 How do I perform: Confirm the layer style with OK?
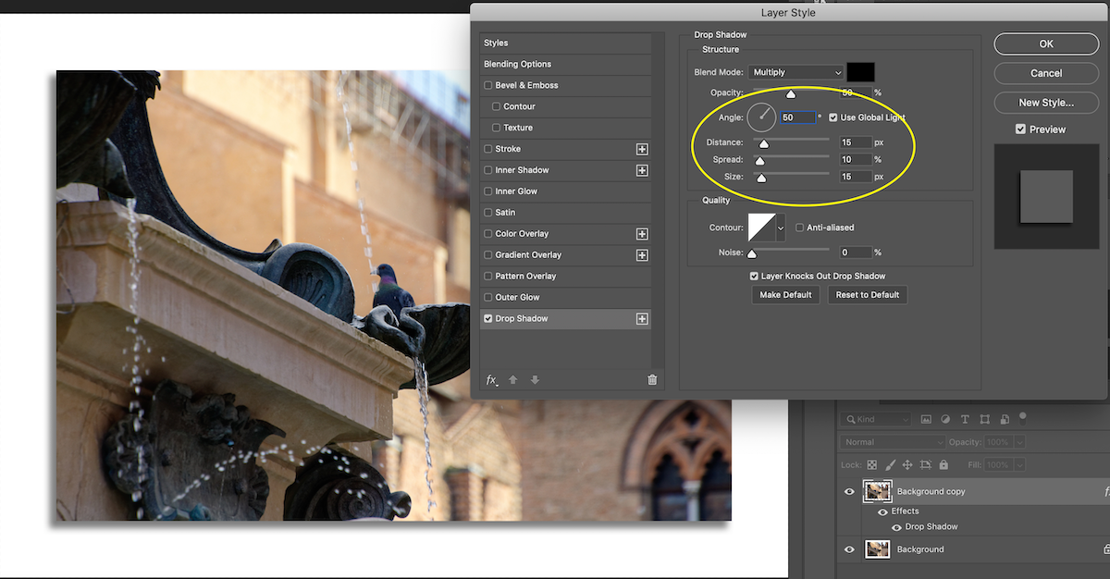[1046, 43]
